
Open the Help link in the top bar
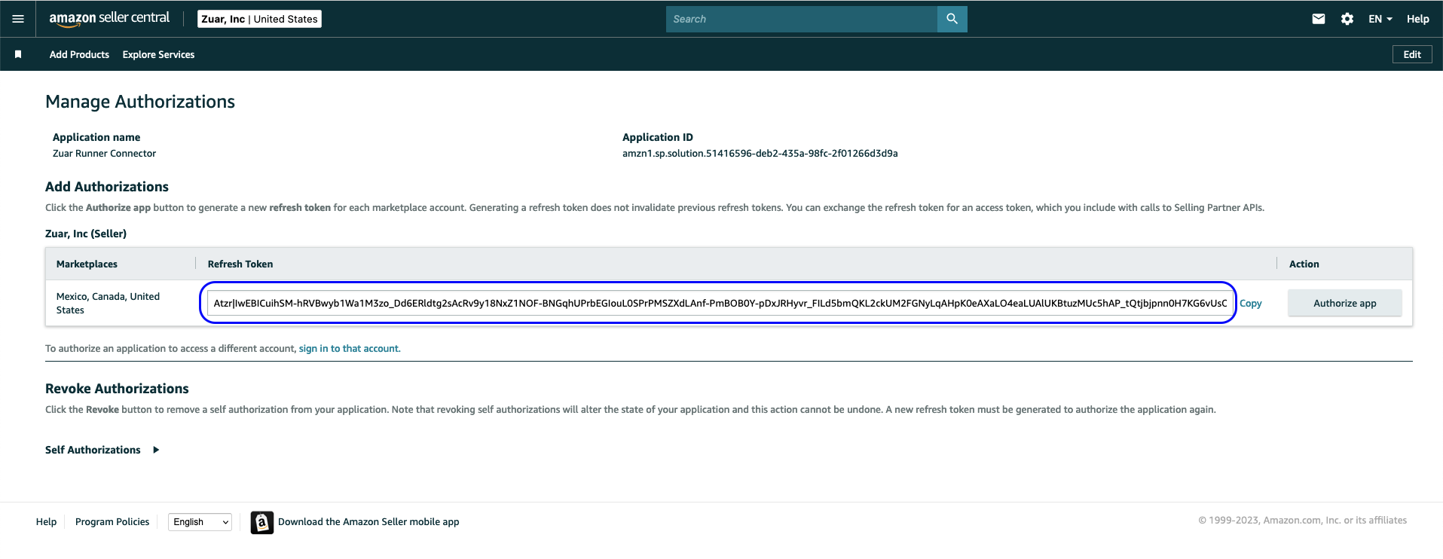[x=1417, y=19]
